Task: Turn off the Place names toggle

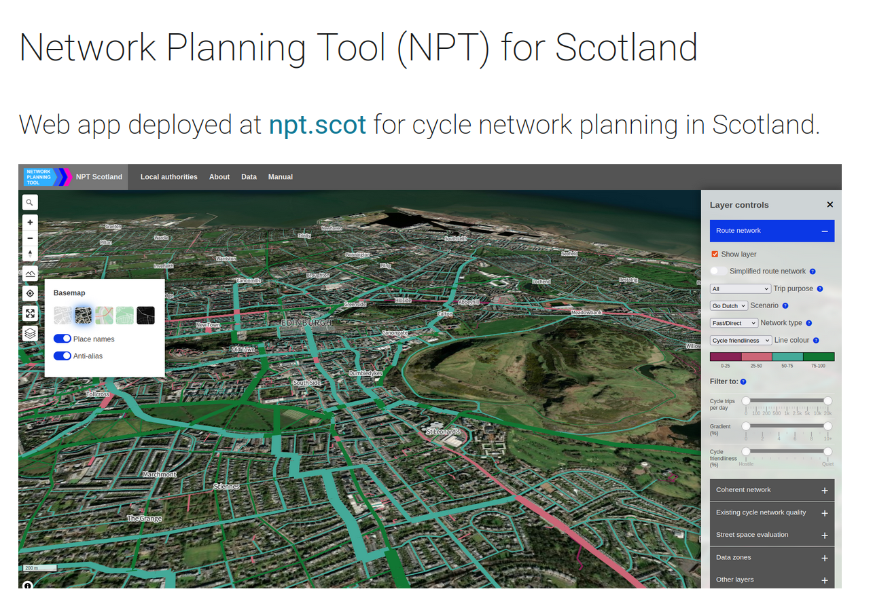Action: click(x=63, y=339)
